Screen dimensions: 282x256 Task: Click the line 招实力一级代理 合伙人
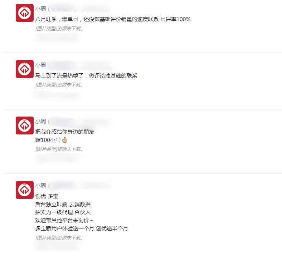click(63, 212)
